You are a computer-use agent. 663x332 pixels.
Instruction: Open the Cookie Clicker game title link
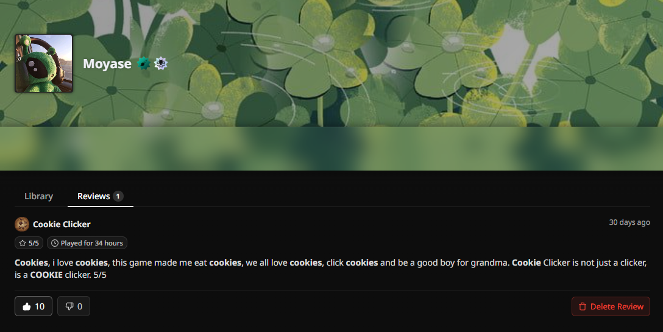coord(62,224)
